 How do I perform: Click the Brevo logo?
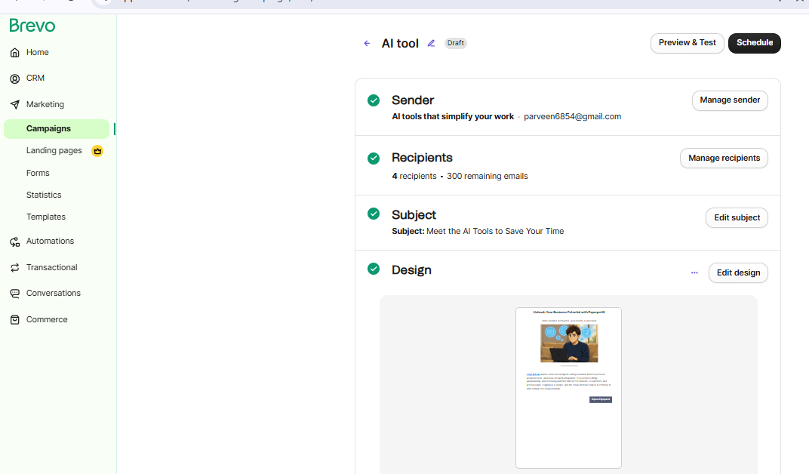32,26
